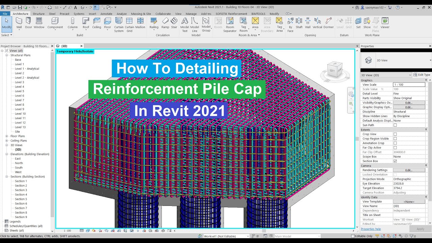Screen dimensions: 432x243
Task: Collapse the Sections (Building Section) node
Action: (x=7, y=177)
